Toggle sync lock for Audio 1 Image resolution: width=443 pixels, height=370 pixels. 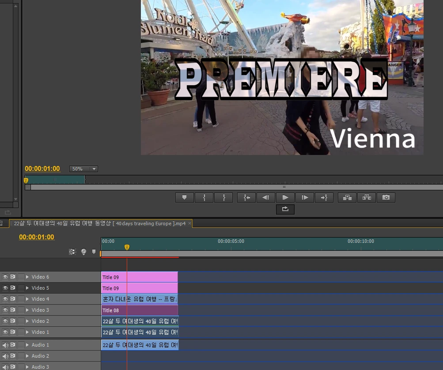pyautogui.click(x=13, y=345)
